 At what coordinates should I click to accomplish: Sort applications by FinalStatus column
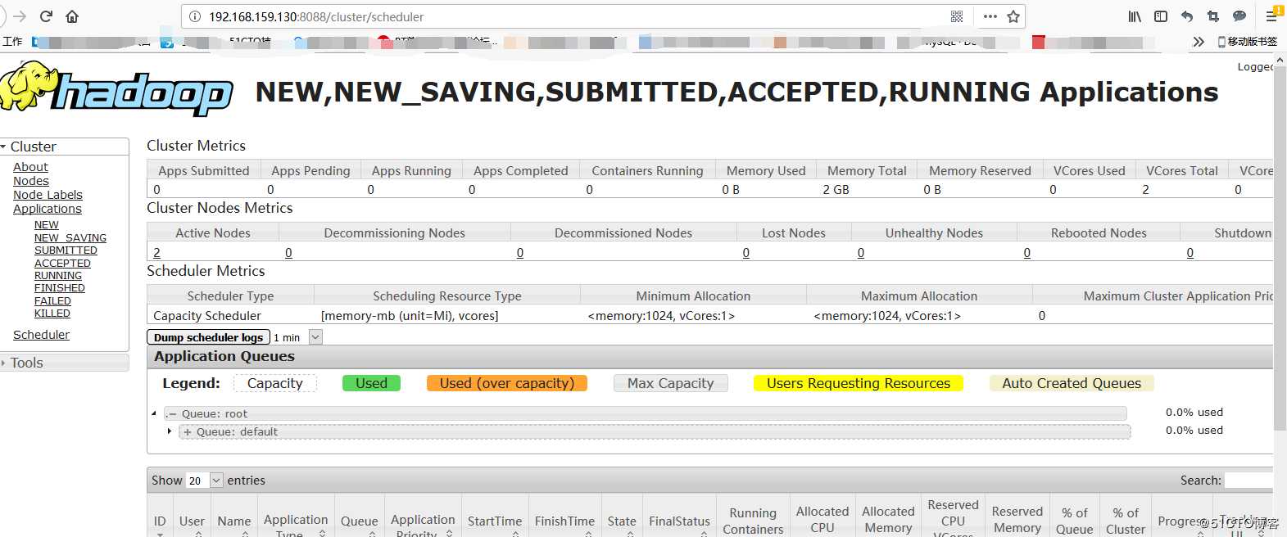point(680,521)
